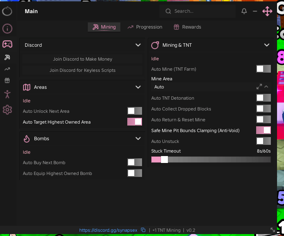This screenshot has height=236, width=284.
Task: Toggle Auto Collect Dropped Blocks
Action: (x=263, y=109)
